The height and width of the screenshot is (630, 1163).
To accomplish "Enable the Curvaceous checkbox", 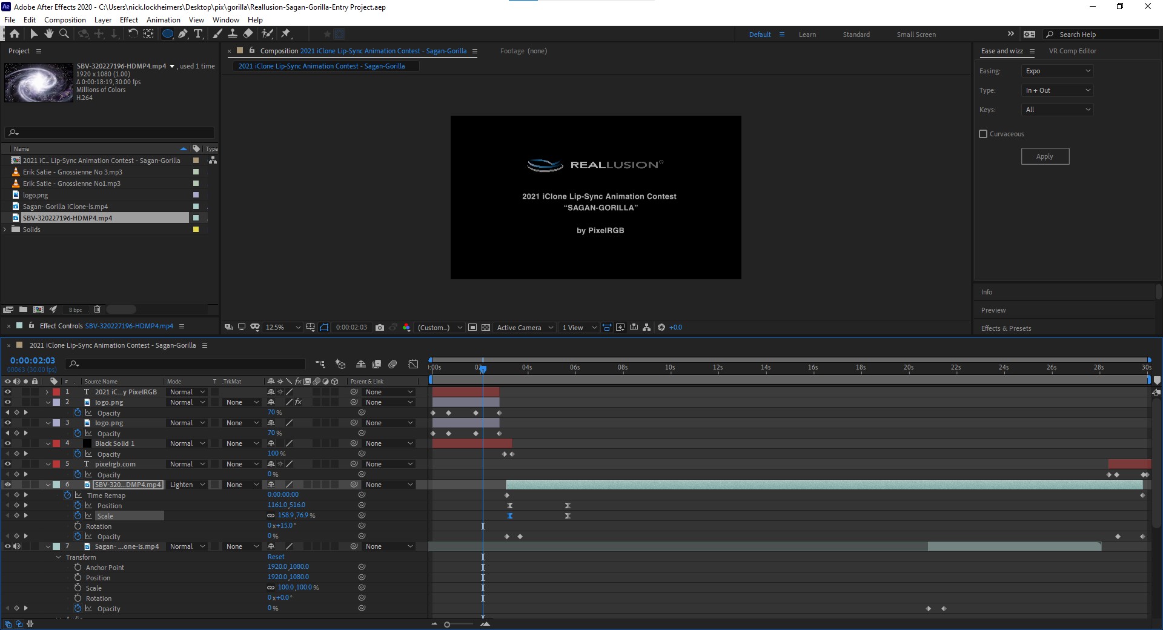I will pyautogui.click(x=983, y=134).
